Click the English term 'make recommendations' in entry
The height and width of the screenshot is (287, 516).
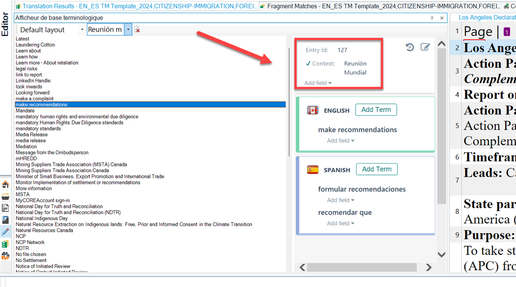point(357,130)
